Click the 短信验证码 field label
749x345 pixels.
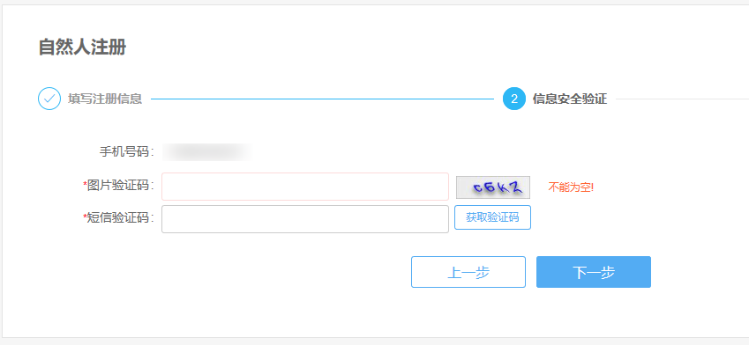coord(121,217)
